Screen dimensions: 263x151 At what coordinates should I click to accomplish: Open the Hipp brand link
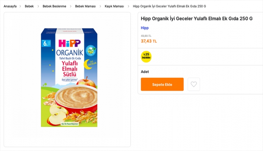click(144, 28)
